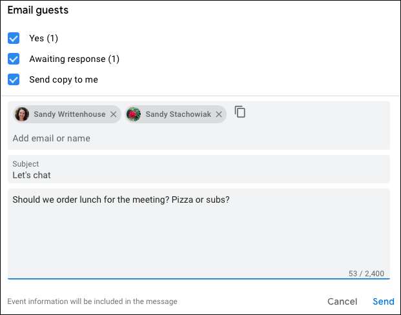Click the Yes (1) label text
This screenshot has height=315, width=401.
(x=43, y=38)
